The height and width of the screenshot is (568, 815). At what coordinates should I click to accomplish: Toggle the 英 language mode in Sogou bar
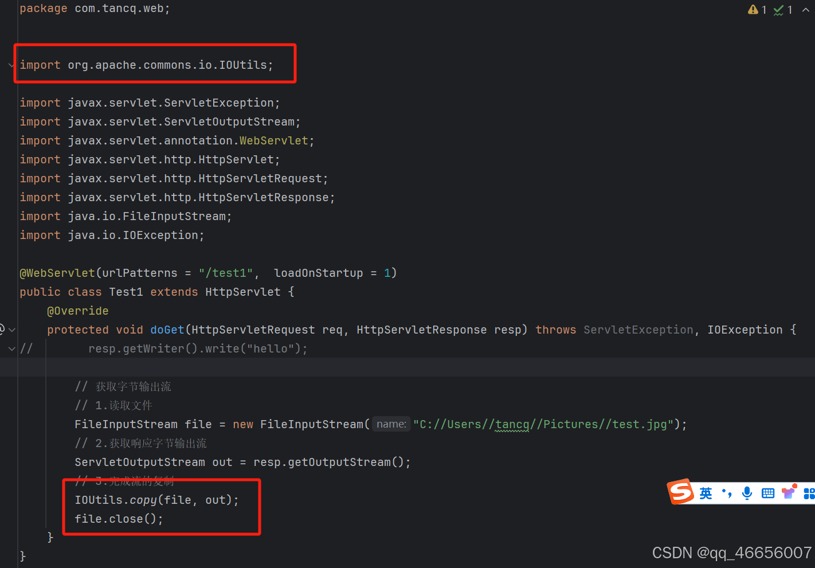[x=706, y=493]
